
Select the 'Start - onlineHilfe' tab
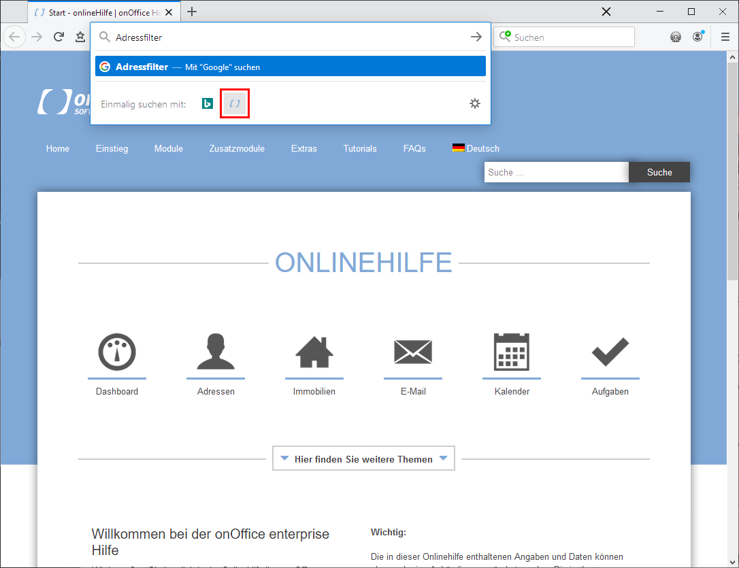point(103,12)
